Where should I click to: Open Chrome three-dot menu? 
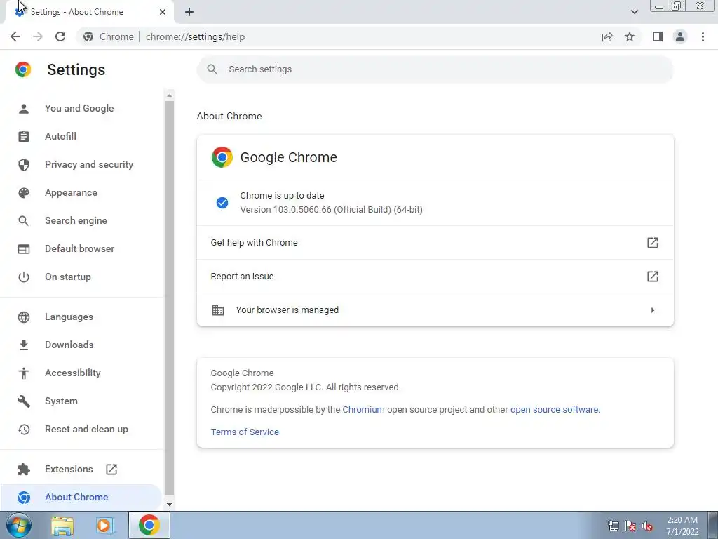click(703, 36)
